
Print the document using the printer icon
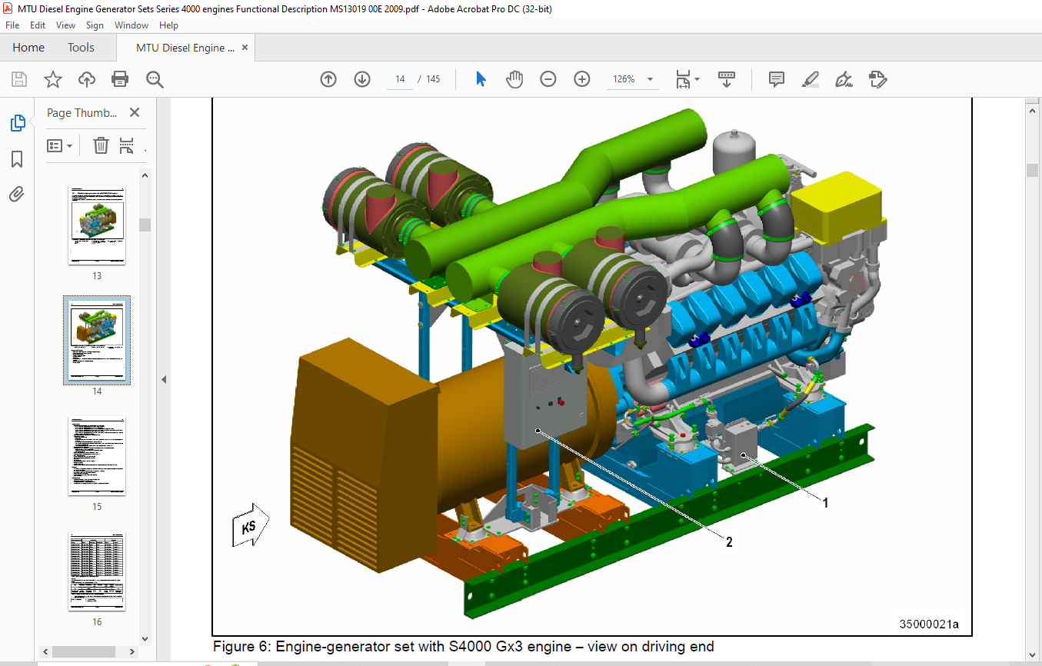(x=120, y=79)
